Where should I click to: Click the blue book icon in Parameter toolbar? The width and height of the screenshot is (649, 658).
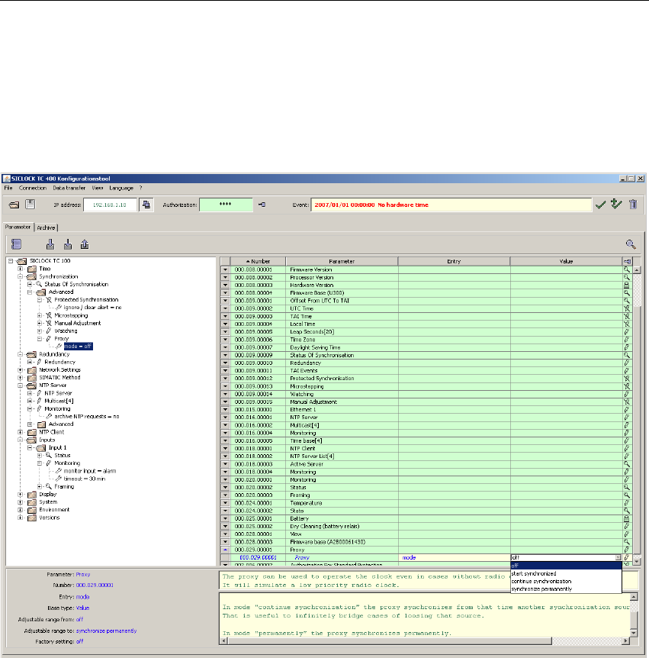click(x=17, y=244)
